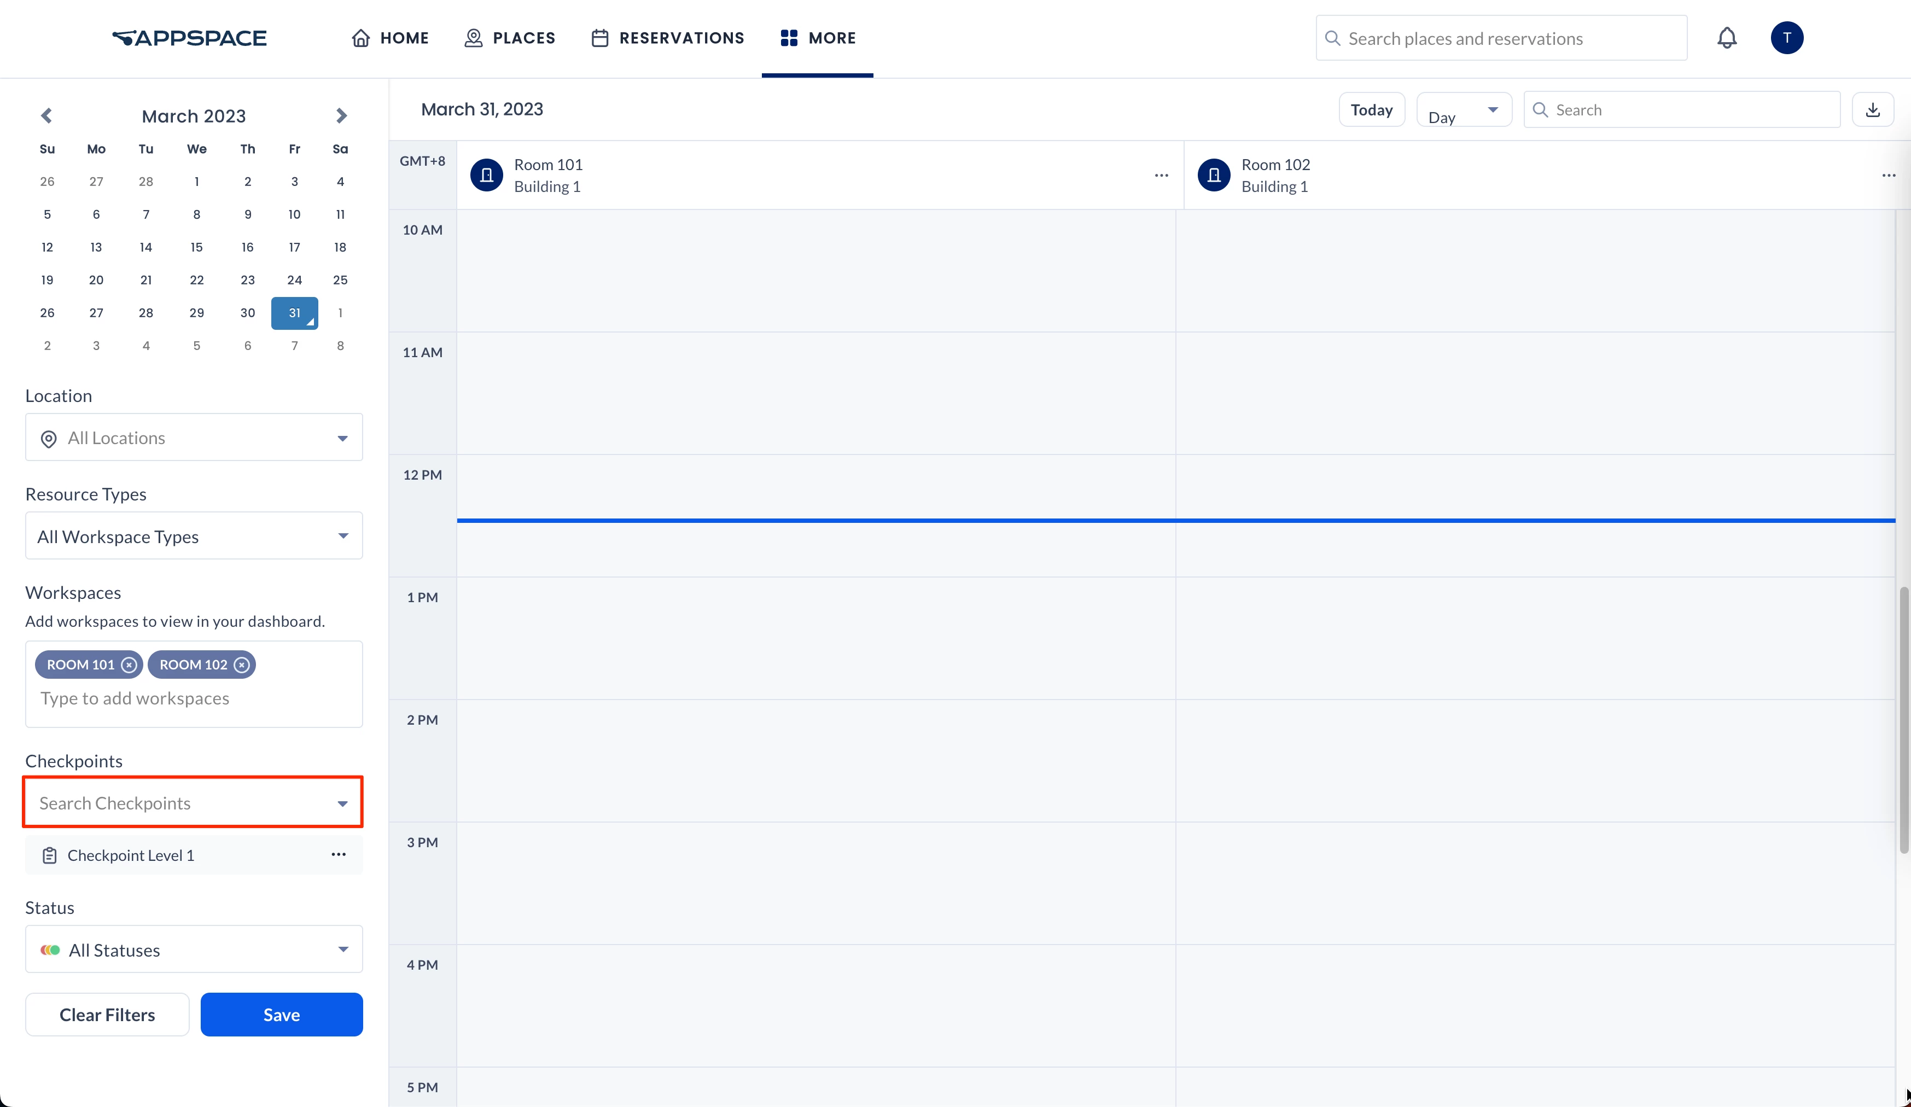Screen dimensions: 1911x1107
Task: Open the user profile avatar T
Action: coord(1787,38)
